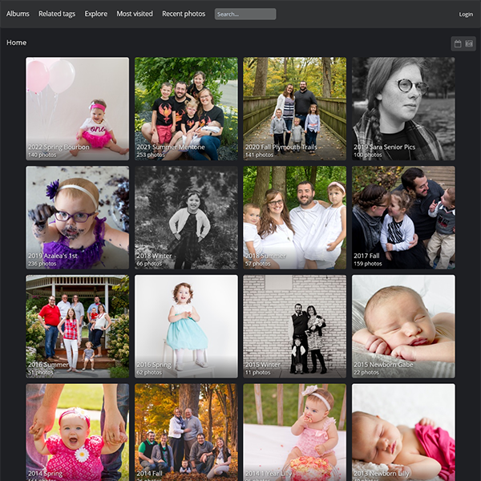Open the 2015 Newborn Gabe album
Viewport: 481px width, 481px height.
coord(403,326)
